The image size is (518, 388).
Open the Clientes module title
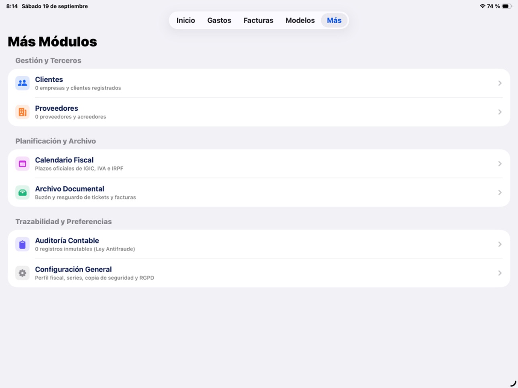pos(49,79)
